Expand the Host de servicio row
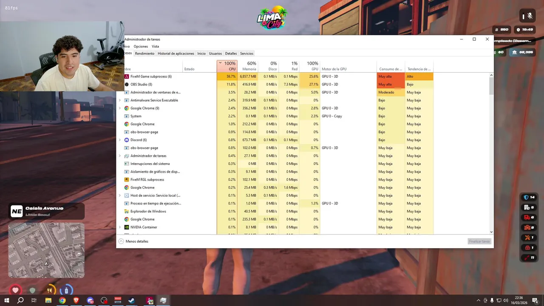The image size is (544, 306). (x=120, y=195)
